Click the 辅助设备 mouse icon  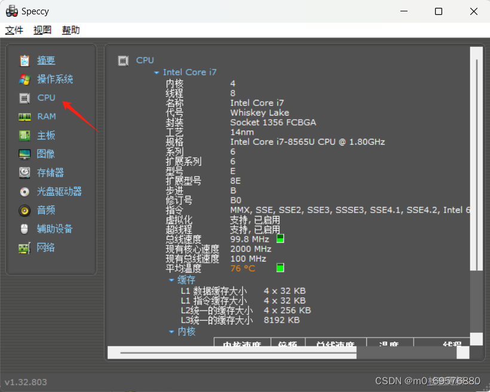[24, 229]
